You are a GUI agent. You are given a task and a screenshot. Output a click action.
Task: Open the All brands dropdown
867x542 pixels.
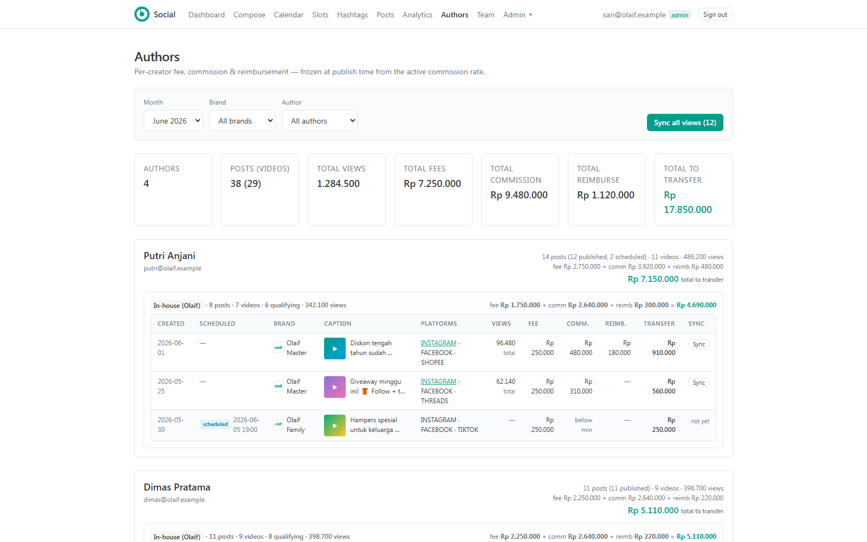[242, 121]
